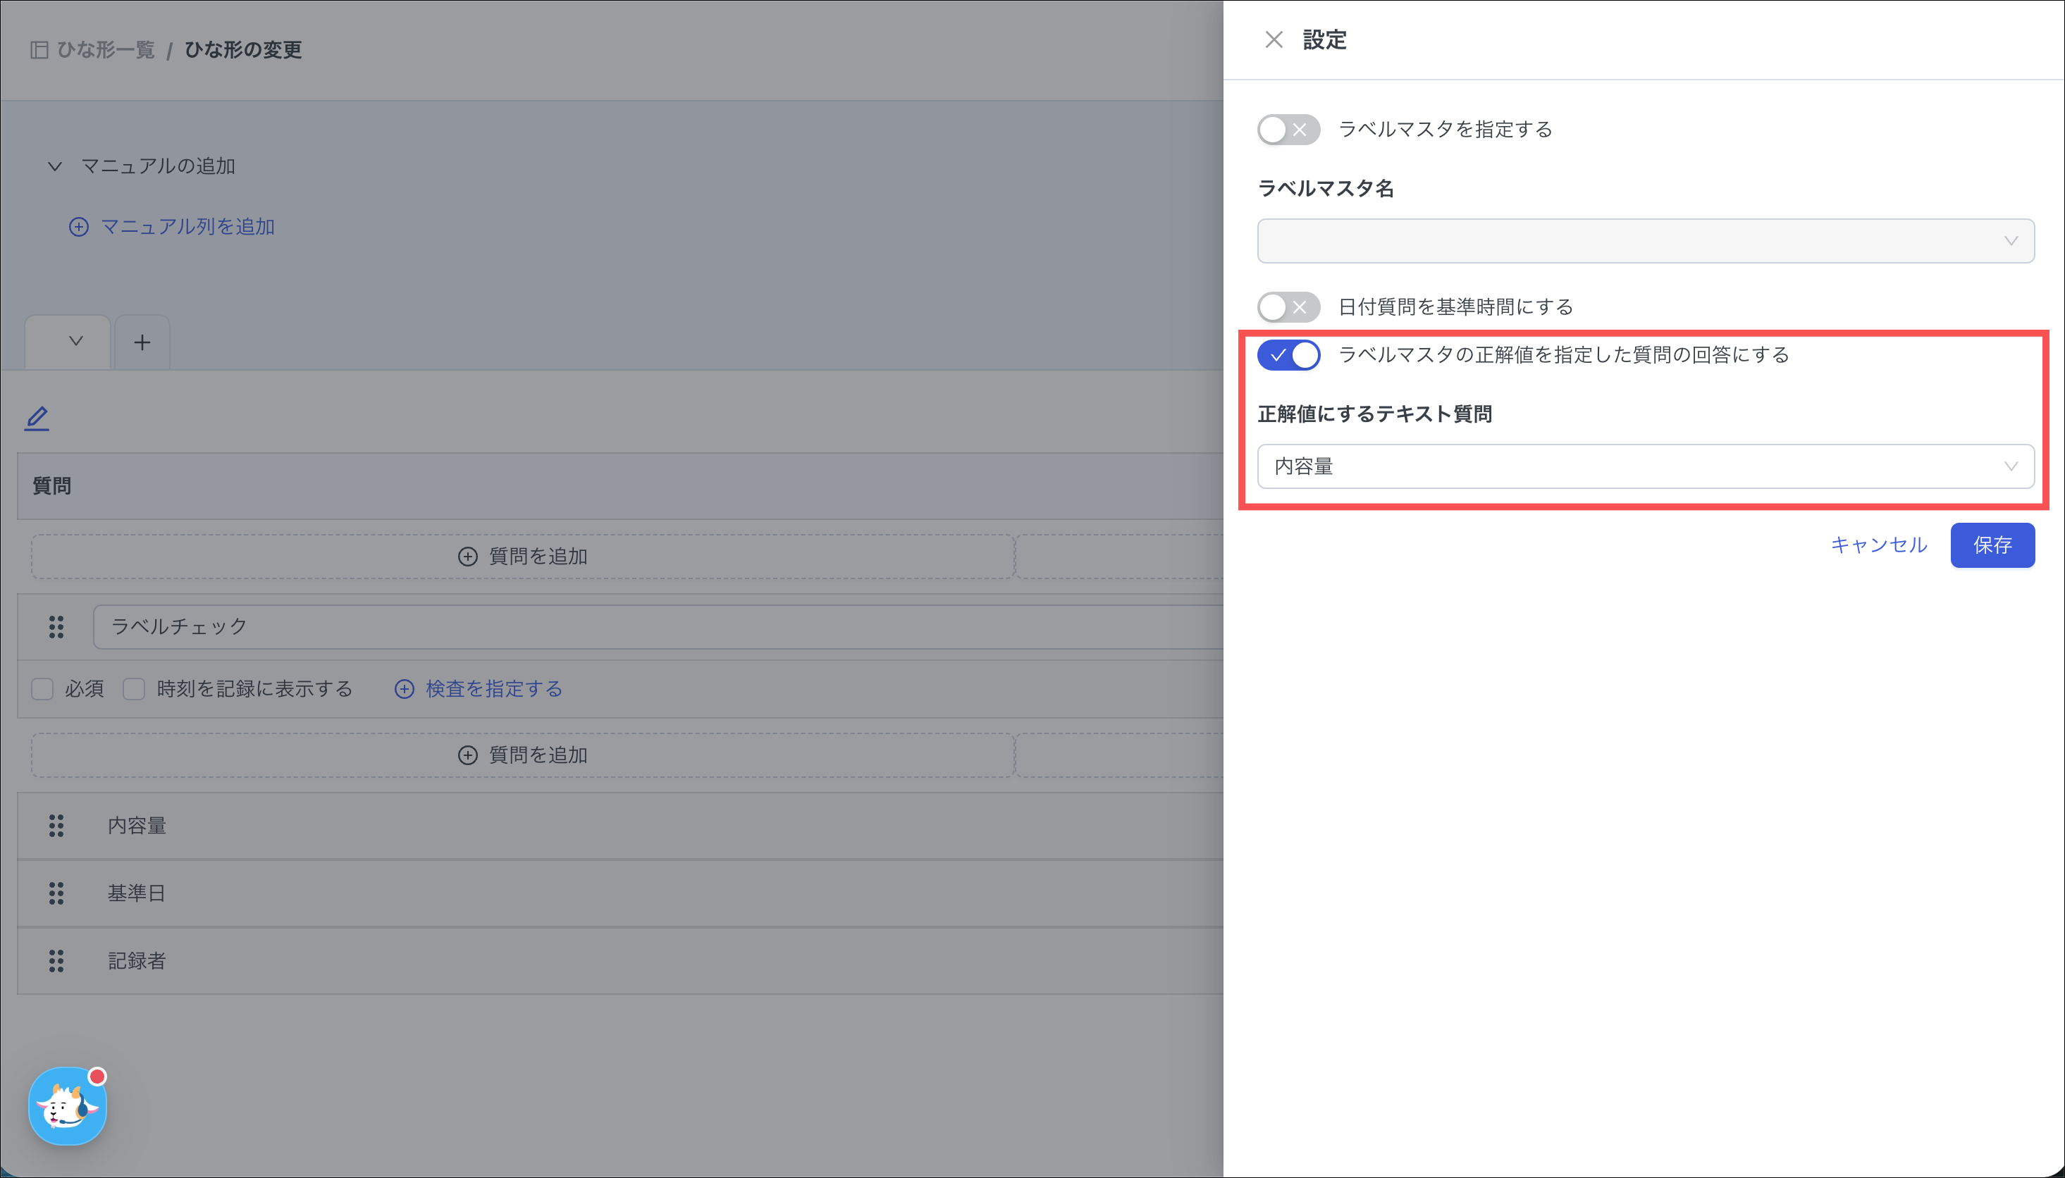This screenshot has height=1178, width=2065.
Task: Check the 必須 checkbox
Action: click(42, 689)
